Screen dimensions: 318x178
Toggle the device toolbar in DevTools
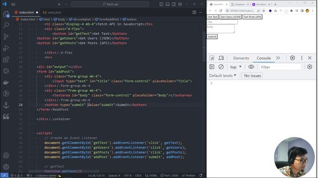[221, 58]
